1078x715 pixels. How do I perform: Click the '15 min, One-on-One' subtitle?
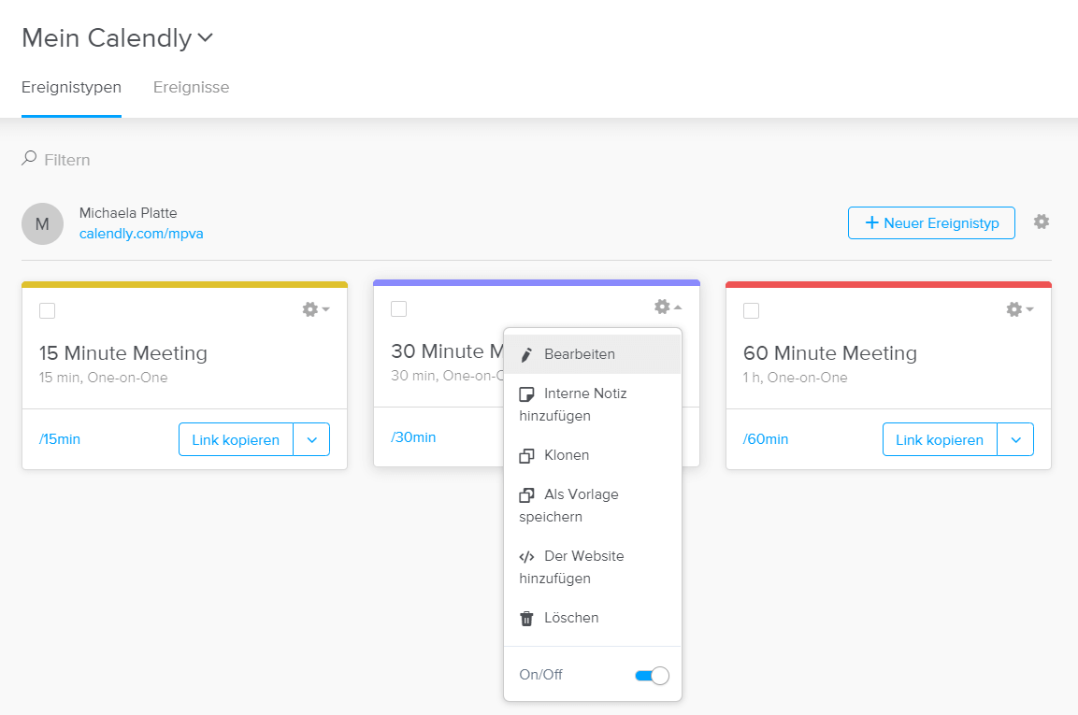click(x=103, y=378)
